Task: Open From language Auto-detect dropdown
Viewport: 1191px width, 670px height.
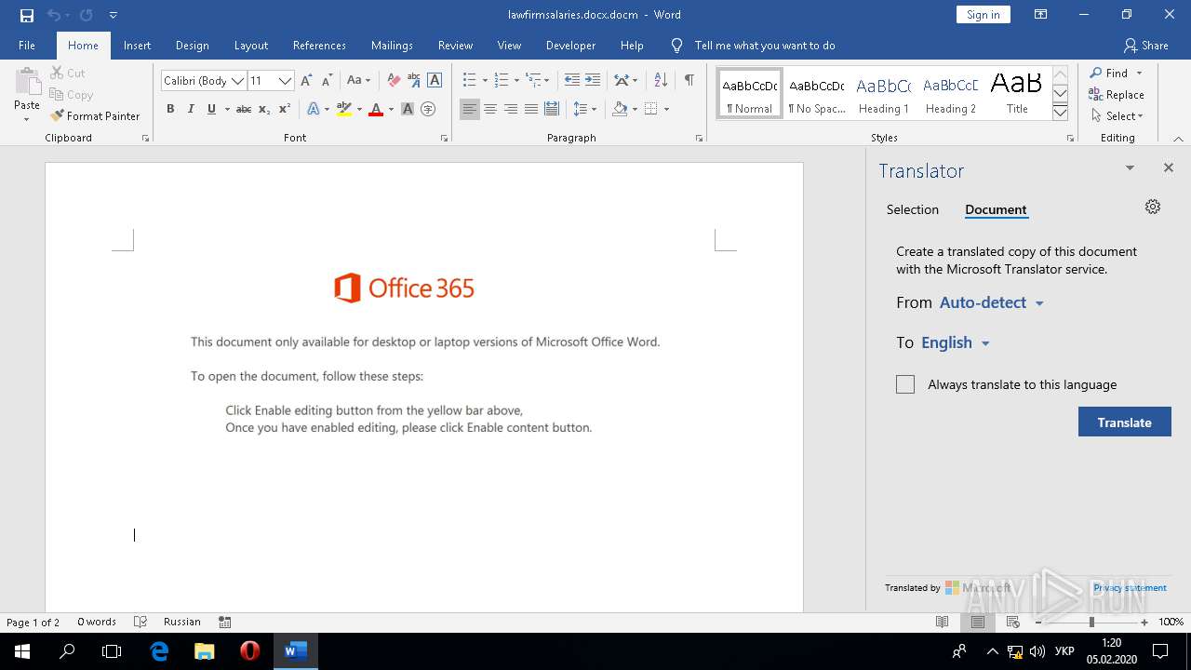Action: (992, 302)
